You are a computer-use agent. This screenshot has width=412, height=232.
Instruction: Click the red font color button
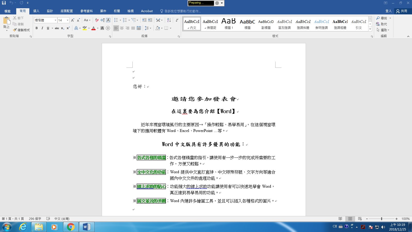(93, 28)
